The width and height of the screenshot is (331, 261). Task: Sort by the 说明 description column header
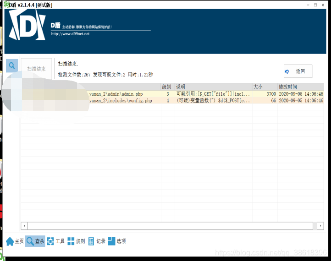[214, 87]
